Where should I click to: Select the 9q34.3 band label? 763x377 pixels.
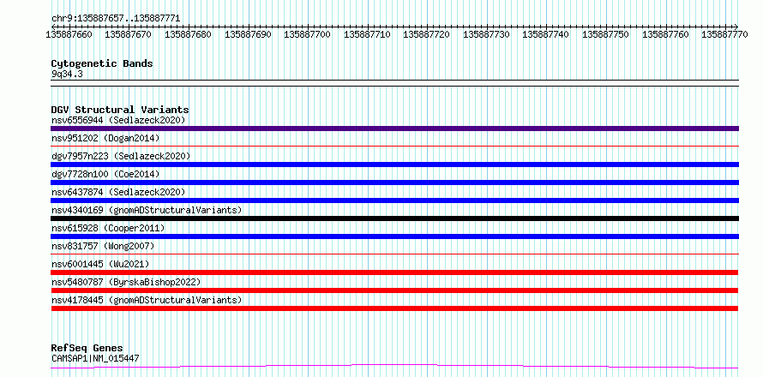tap(67, 74)
